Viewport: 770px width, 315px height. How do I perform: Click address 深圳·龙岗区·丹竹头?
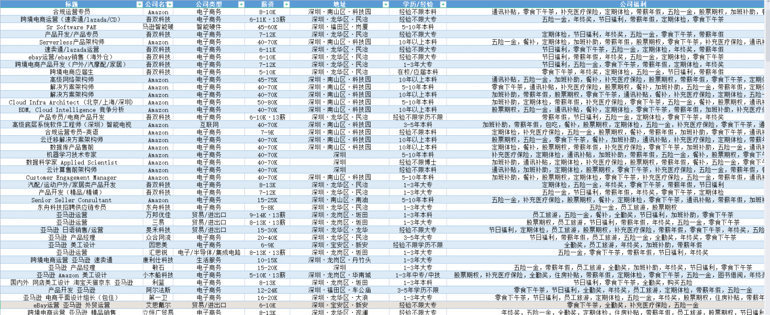(339, 260)
